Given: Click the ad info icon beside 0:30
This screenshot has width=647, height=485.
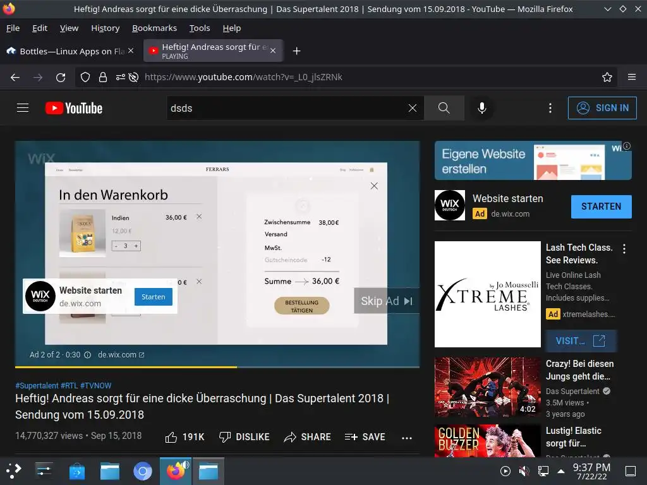Looking at the screenshot, I should pyautogui.click(x=87, y=355).
